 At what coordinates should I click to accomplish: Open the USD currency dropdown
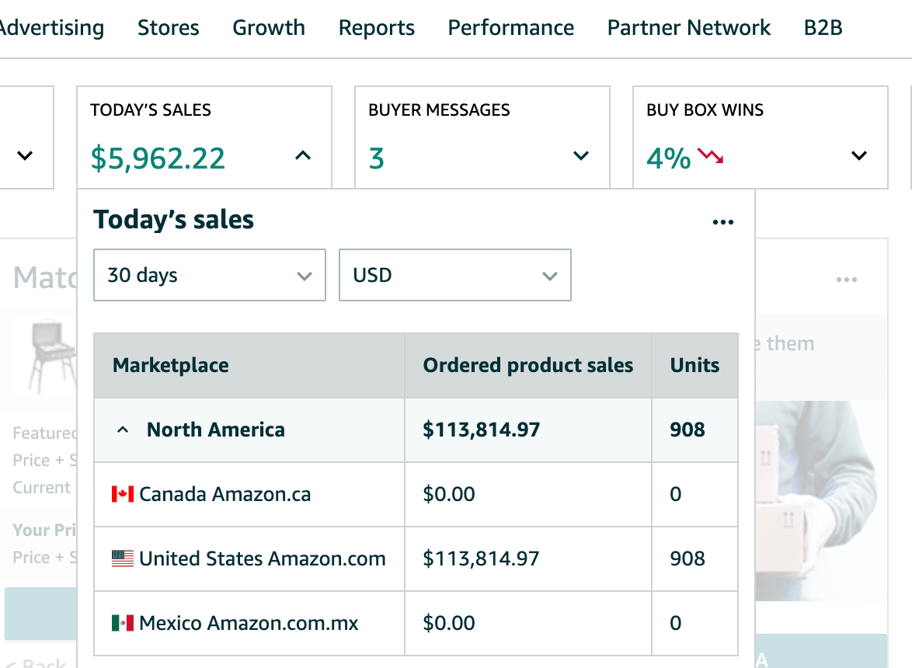(454, 275)
